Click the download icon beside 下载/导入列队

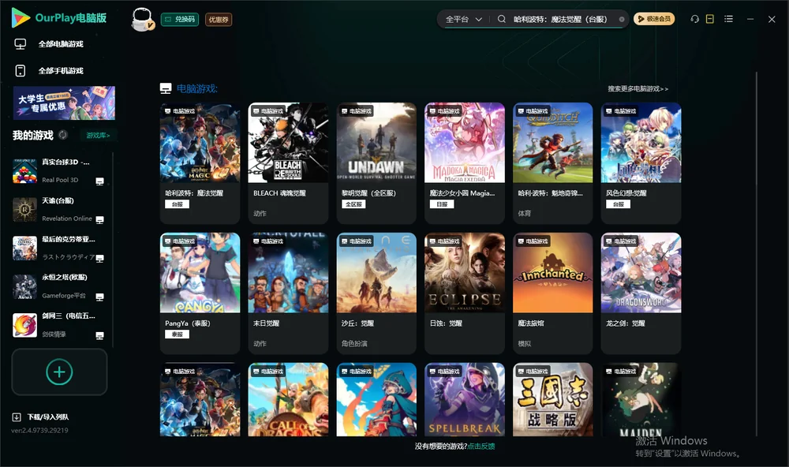(x=17, y=417)
